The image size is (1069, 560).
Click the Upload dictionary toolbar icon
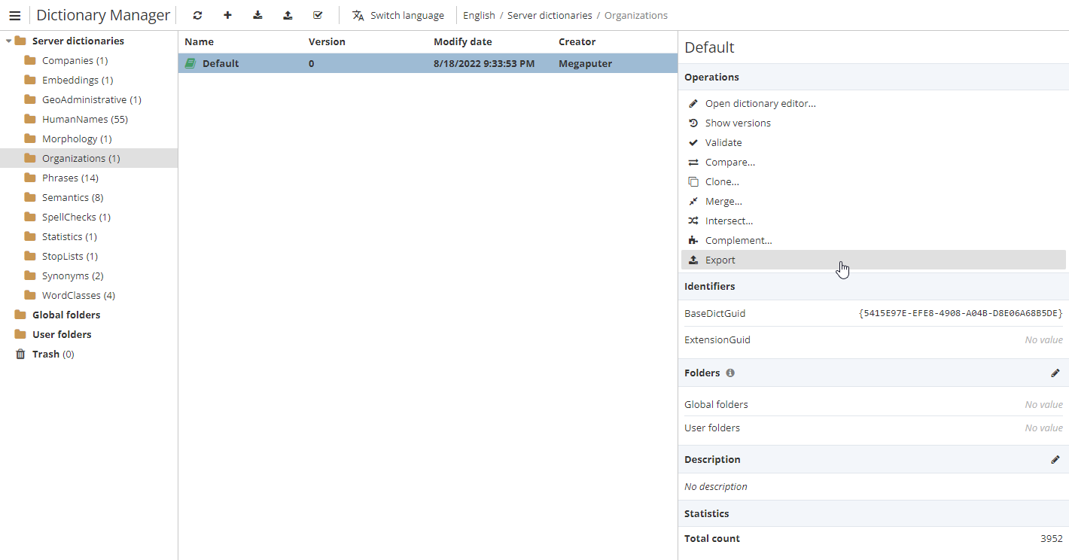pos(288,15)
